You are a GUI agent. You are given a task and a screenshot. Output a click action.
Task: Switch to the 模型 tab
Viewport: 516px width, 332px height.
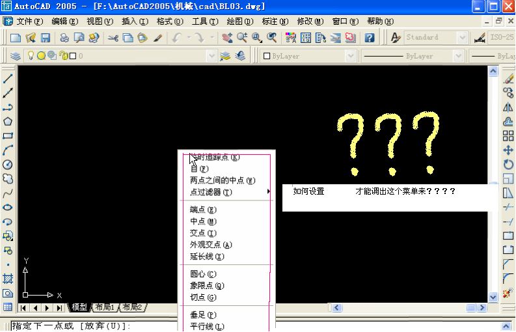tap(79, 307)
